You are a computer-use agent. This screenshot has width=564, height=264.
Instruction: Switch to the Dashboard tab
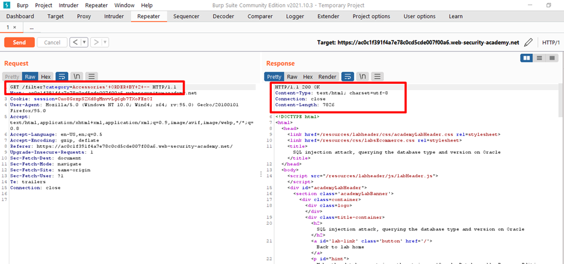pos(20,17)
